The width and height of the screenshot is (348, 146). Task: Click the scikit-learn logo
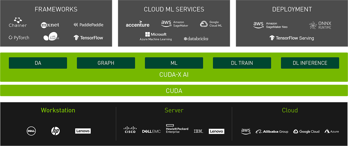(x=51, y=37)
